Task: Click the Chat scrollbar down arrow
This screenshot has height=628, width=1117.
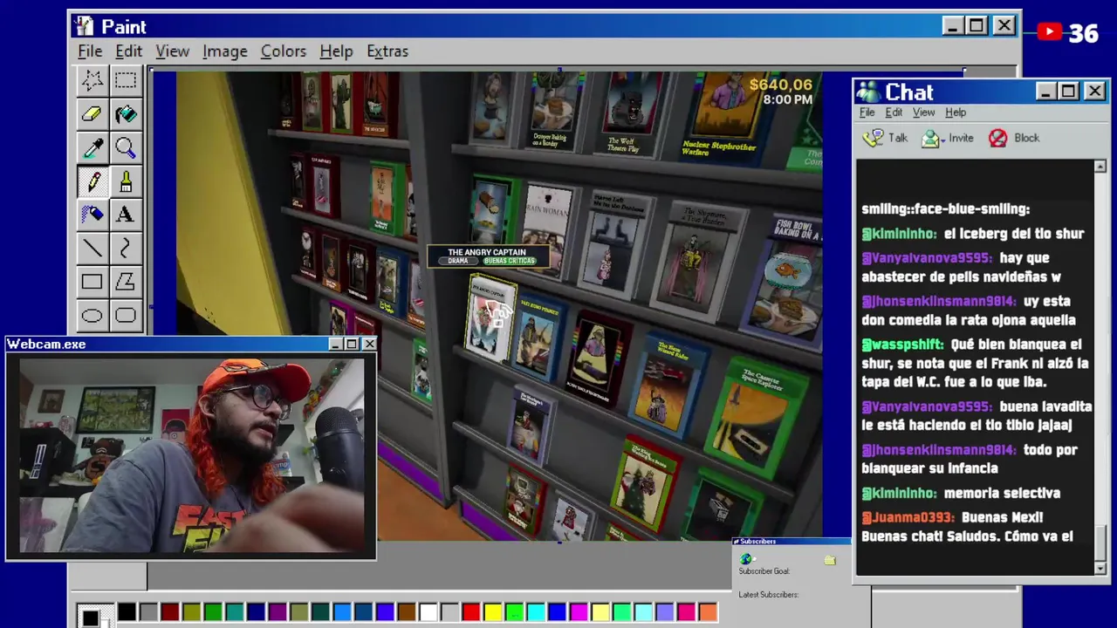Action: point(1100,568)
